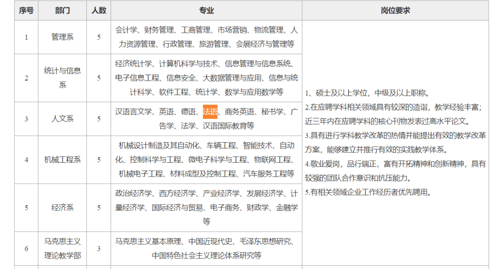Select serial number 3 in 人文系 row
Screen dimensions: 504x269
pos(26,119)
